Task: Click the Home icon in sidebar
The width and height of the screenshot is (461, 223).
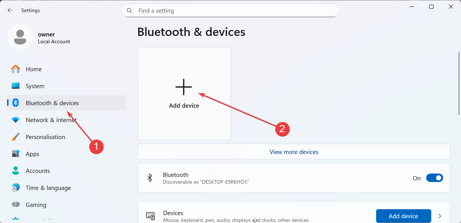Action: 16,69
